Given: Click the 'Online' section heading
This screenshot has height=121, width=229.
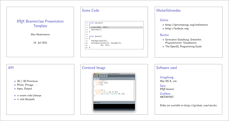Looking at the screenshot, I should (x=164, y=20).
